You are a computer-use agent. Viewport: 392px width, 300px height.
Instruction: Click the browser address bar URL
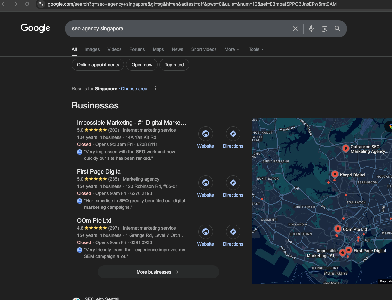coord(192,4)
